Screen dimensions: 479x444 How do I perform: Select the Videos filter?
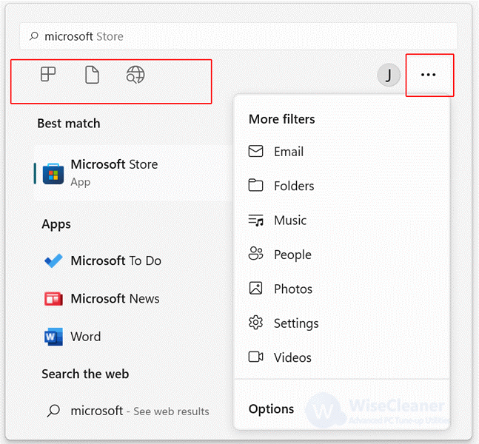pyautogui.click(x=341, y=357)
